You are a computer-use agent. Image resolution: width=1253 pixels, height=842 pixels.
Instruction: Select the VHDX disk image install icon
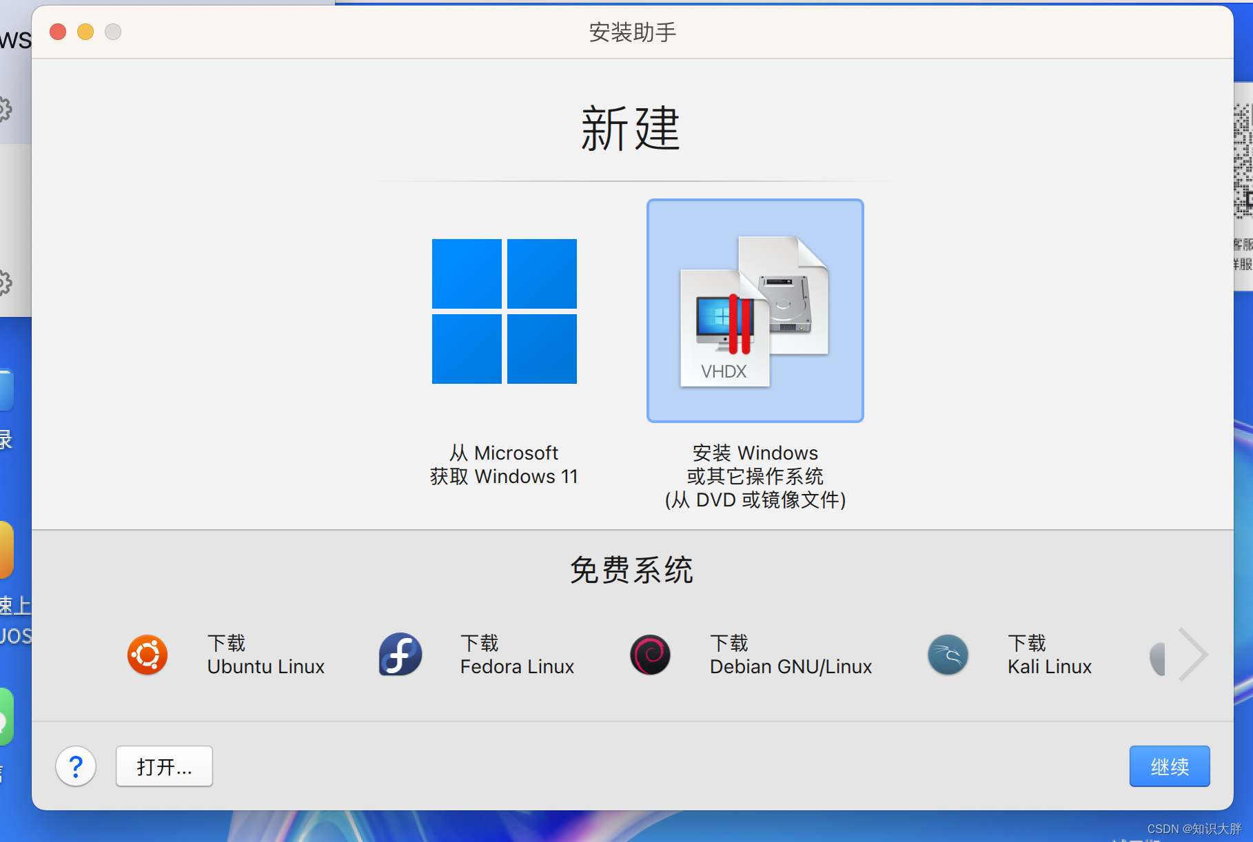(755, 311)
